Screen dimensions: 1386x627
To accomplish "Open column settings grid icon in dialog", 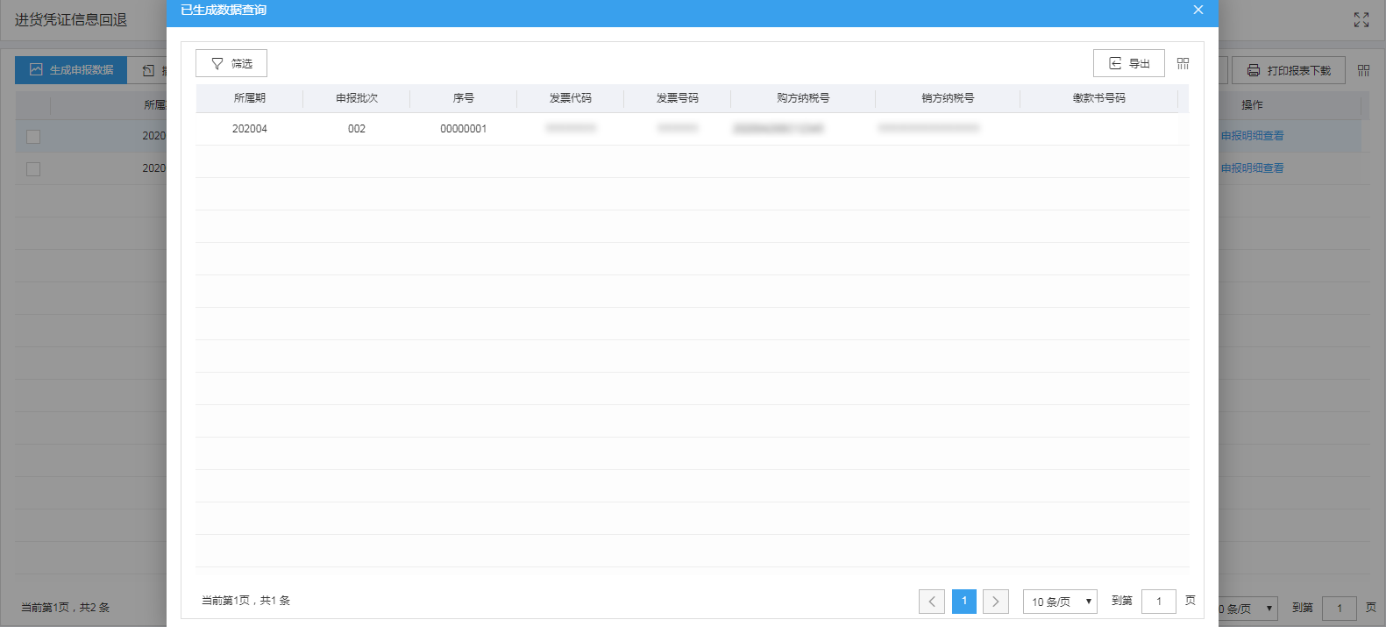I will click(1183, 63).
